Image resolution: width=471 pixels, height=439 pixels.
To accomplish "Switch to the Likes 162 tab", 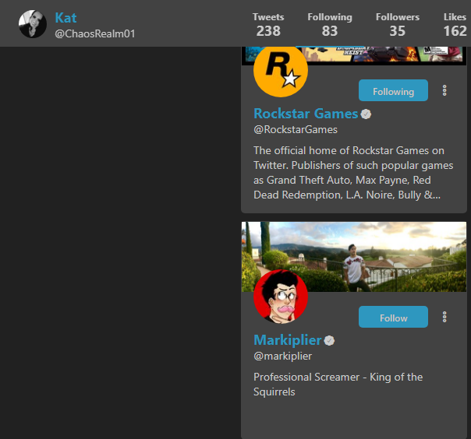I will [x=455, y=25].
